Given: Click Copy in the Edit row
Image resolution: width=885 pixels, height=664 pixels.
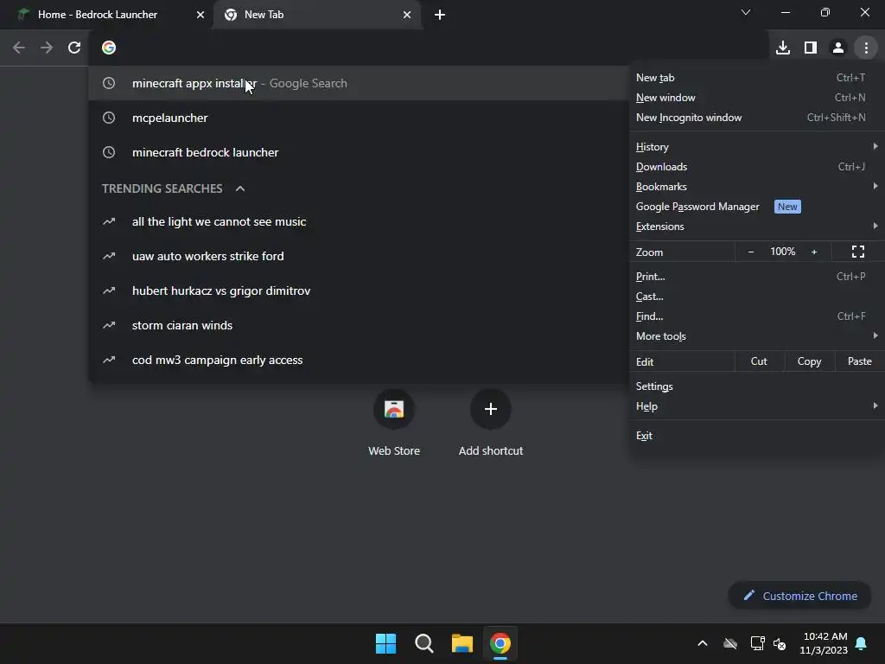Looking at the screenshot, I should (x=809, y=361).
